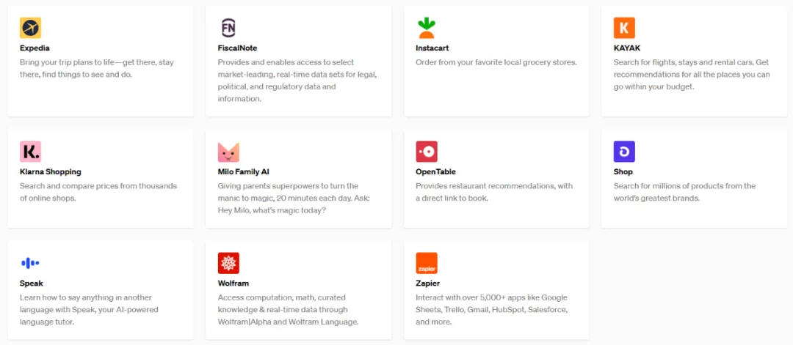Click the red Wolfram snowflake icon

pos(228,263)
